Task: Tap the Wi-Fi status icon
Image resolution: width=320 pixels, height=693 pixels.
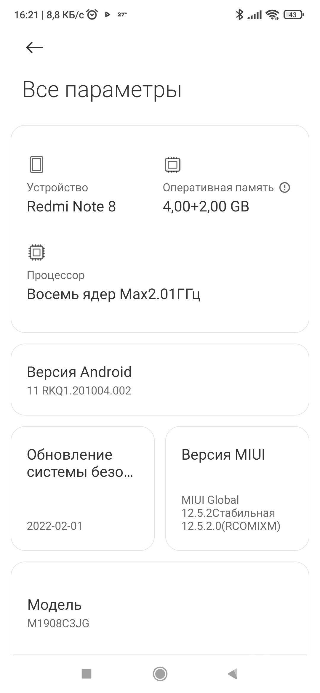Action: (x=272, y=15)
